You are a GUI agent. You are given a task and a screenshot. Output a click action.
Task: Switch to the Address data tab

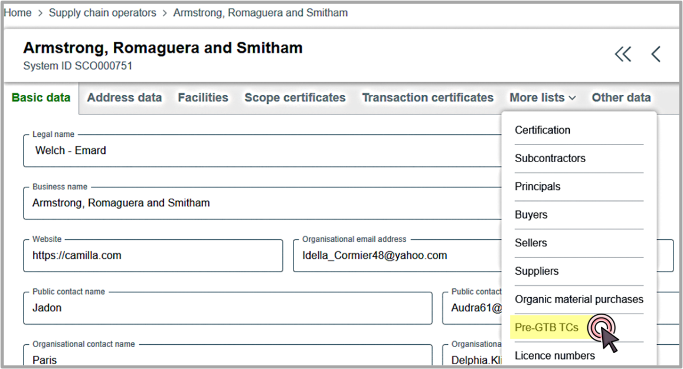[124, 97]
